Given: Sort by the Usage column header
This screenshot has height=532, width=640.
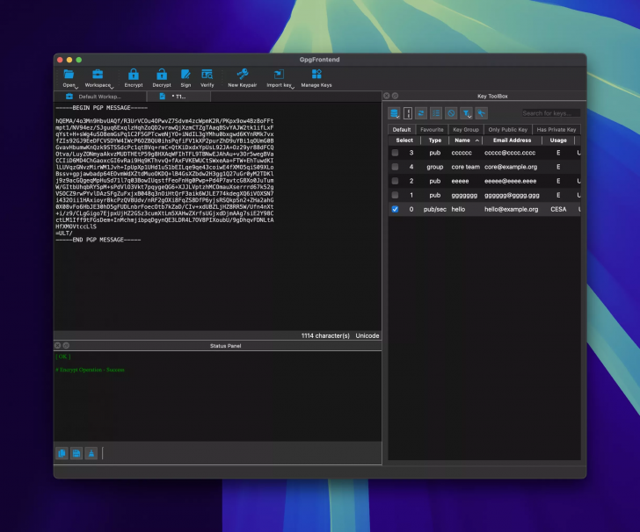Looking at the screenshot, I should point(558,140).
